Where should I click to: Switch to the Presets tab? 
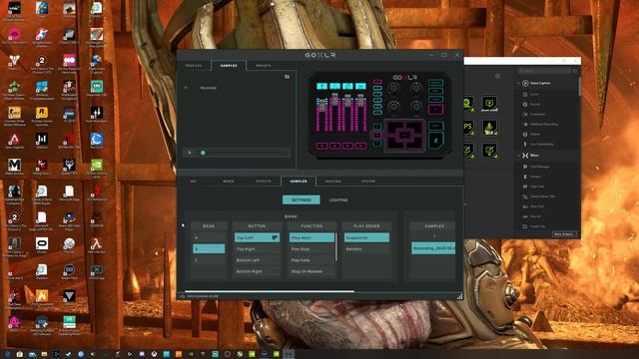pos(264,66)
